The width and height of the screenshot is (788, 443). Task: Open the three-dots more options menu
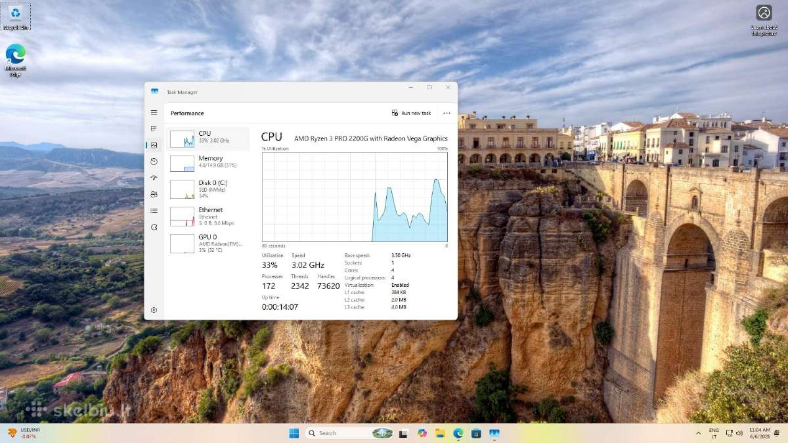(x=447, y=113)
